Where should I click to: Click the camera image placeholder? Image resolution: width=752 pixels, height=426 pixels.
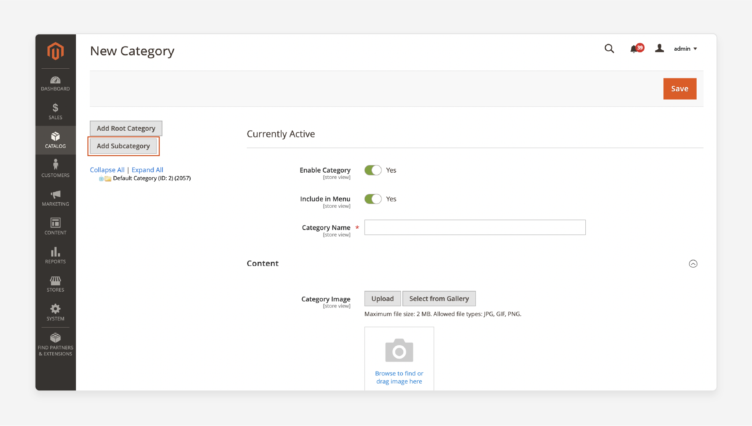point(399,350)
